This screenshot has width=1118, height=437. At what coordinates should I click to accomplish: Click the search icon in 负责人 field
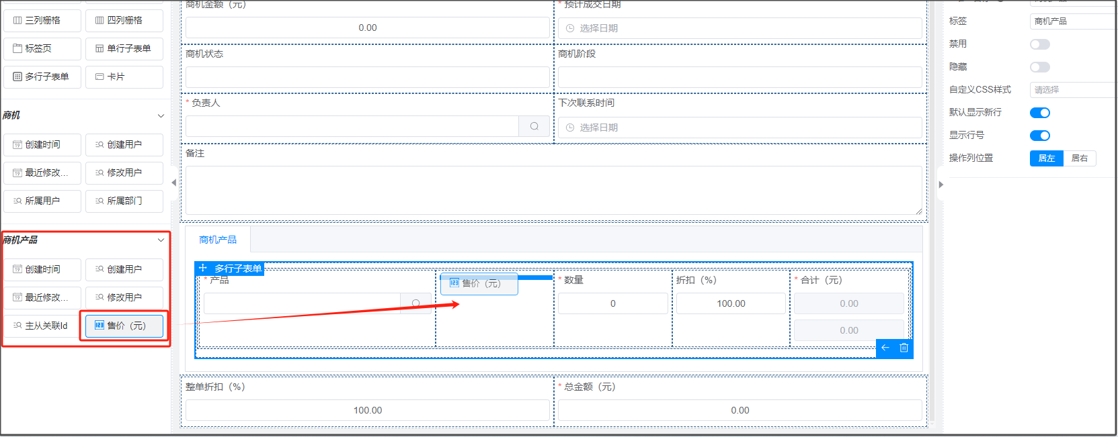(x=534, y=126)
